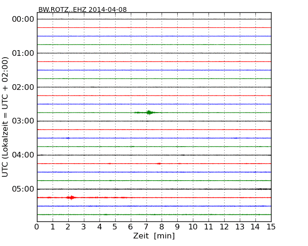Image resolution: width=308 pixels, height=246 pixels.
Task: Click the 02:00 time label
Action: 23,87
